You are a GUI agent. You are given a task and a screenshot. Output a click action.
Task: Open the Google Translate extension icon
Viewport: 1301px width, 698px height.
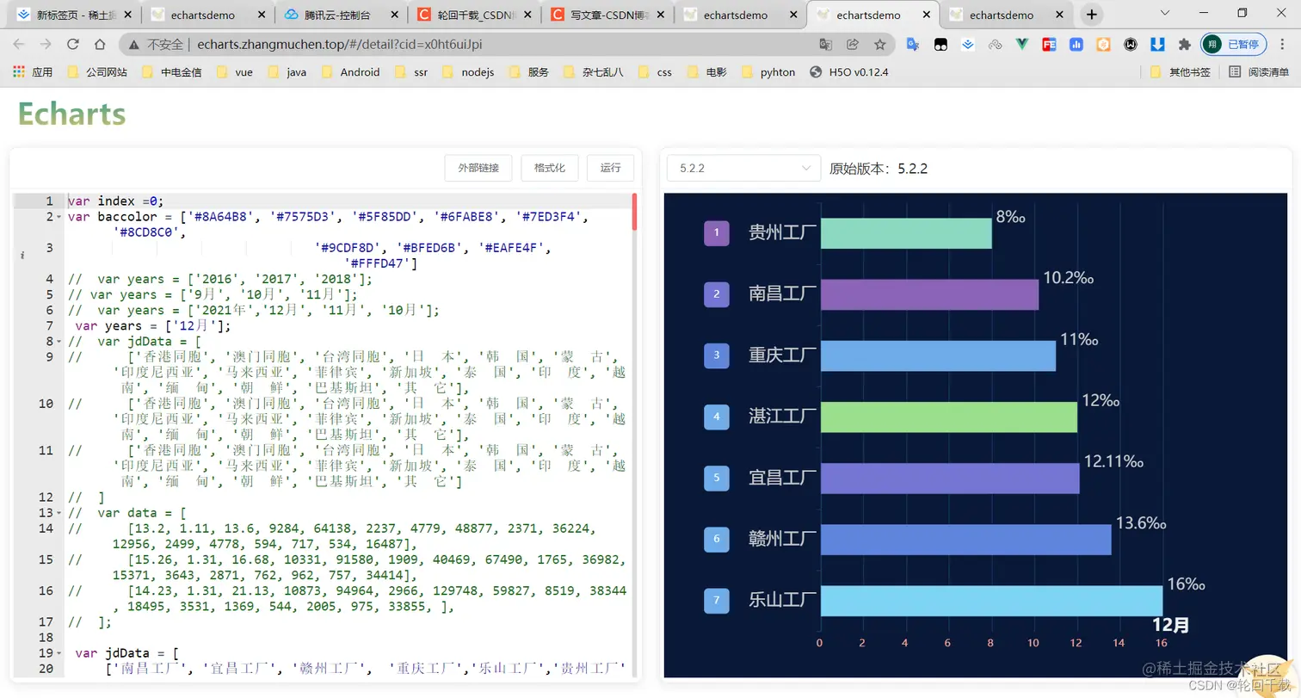coord(911,45)
